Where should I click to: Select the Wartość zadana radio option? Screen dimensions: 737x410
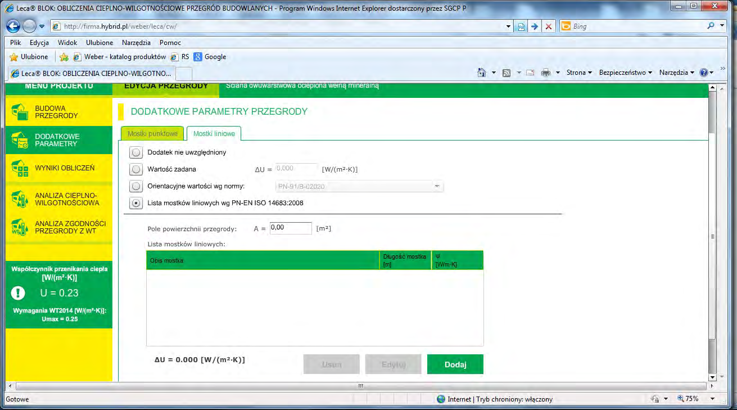(135, 169)
